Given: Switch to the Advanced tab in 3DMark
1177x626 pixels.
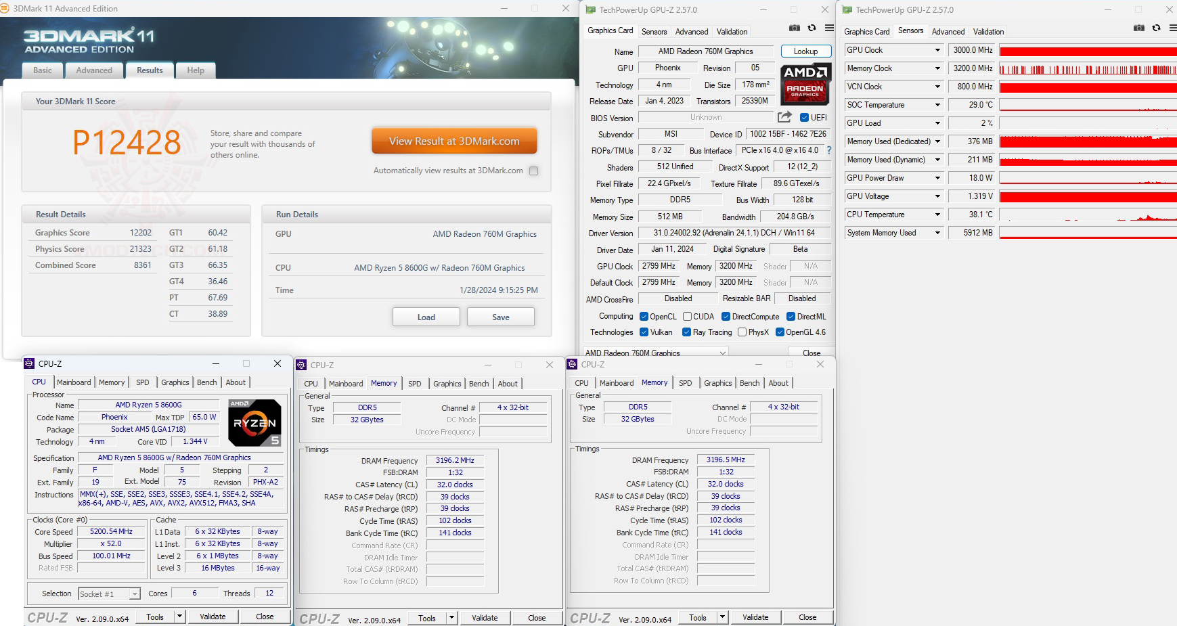Looking at the screenshot, I should coord(94,70).
